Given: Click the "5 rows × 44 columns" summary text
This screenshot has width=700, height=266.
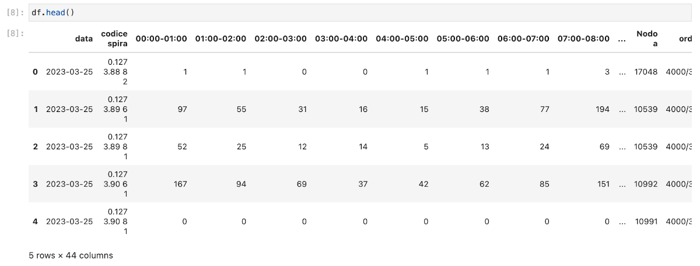Looking at the screenshot, I should click(71, 256).
